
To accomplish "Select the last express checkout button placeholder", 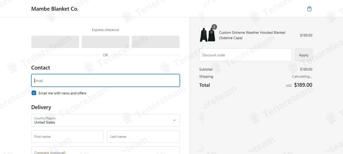I will point(156,42).
